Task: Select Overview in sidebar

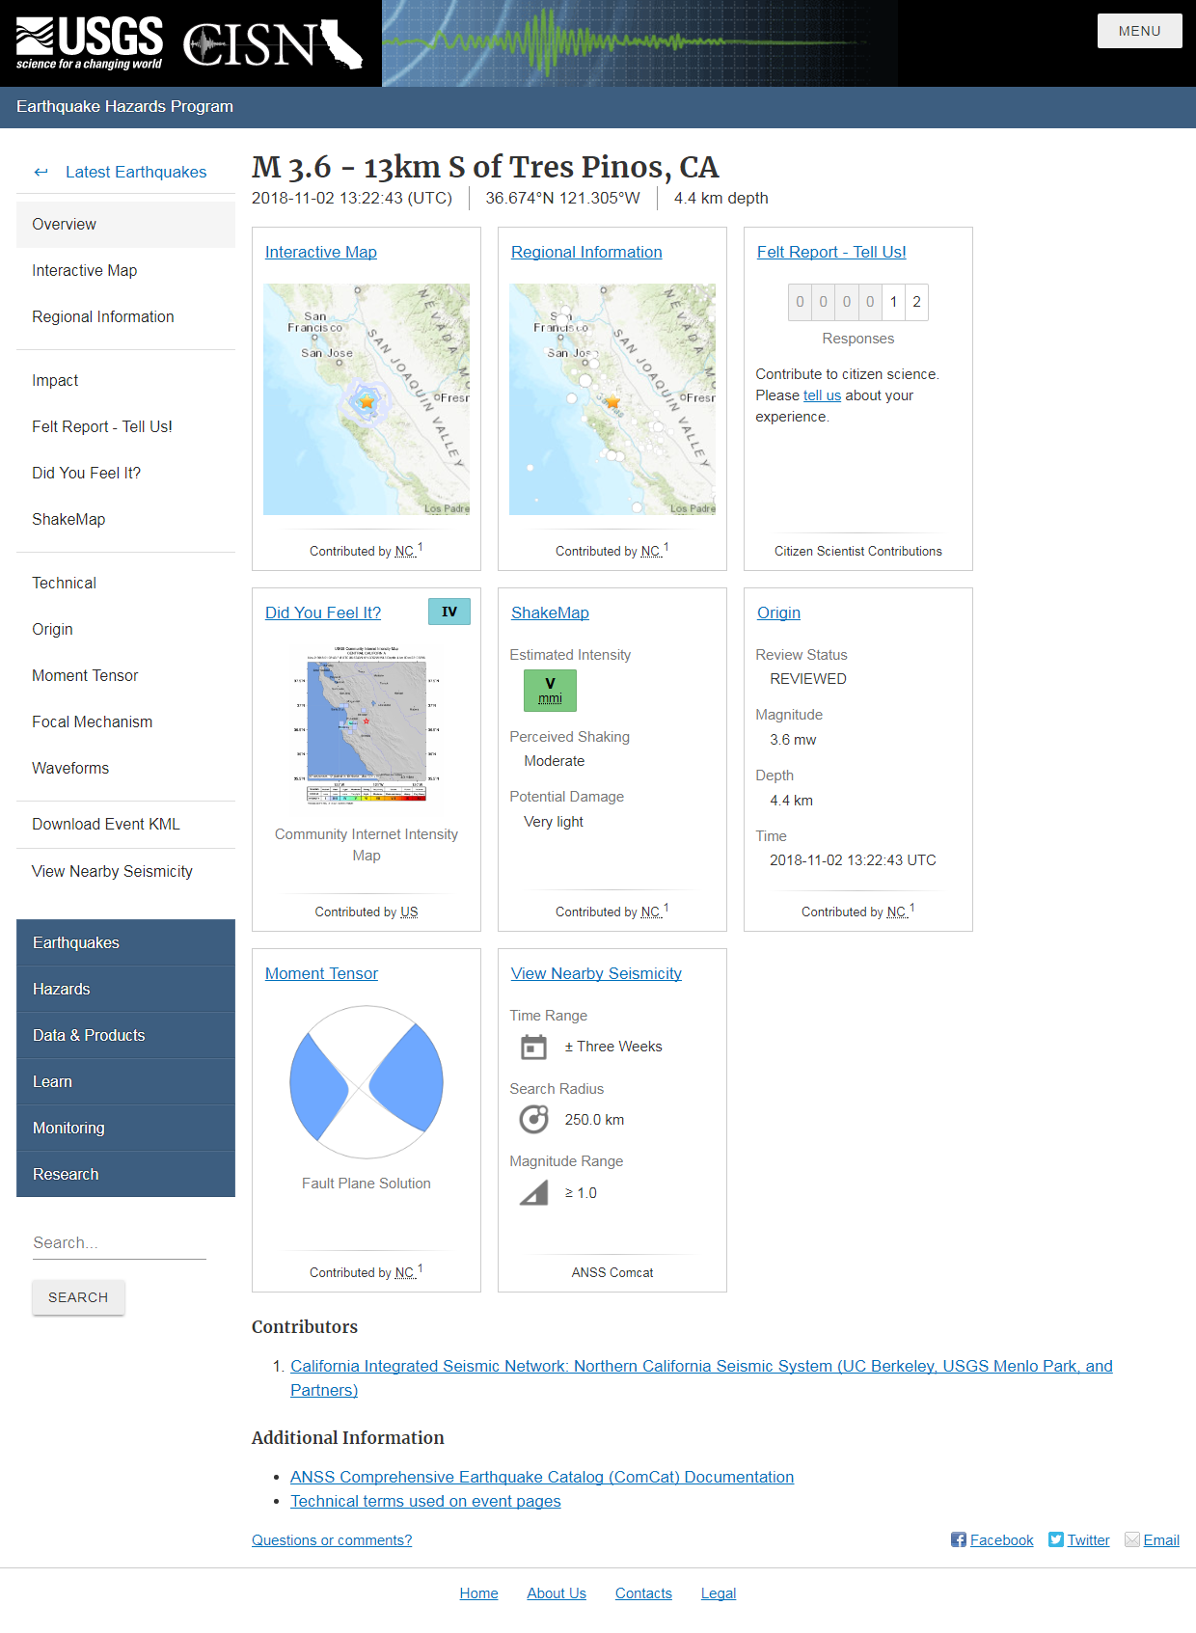Action: pyautogui.click(x=125, y=224)
